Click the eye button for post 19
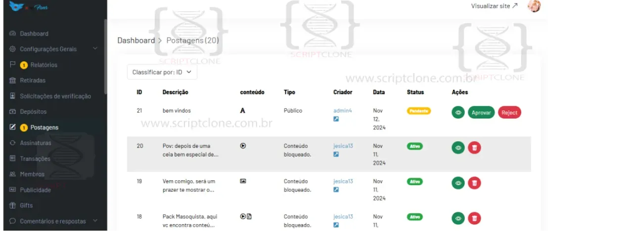The image size is (633, 235). click(458, 183)
